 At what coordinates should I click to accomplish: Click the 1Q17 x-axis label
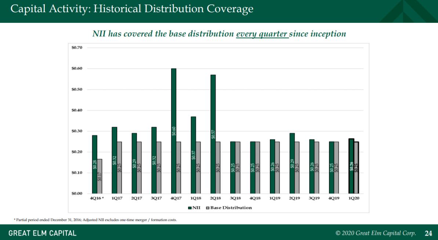point(117,198)
